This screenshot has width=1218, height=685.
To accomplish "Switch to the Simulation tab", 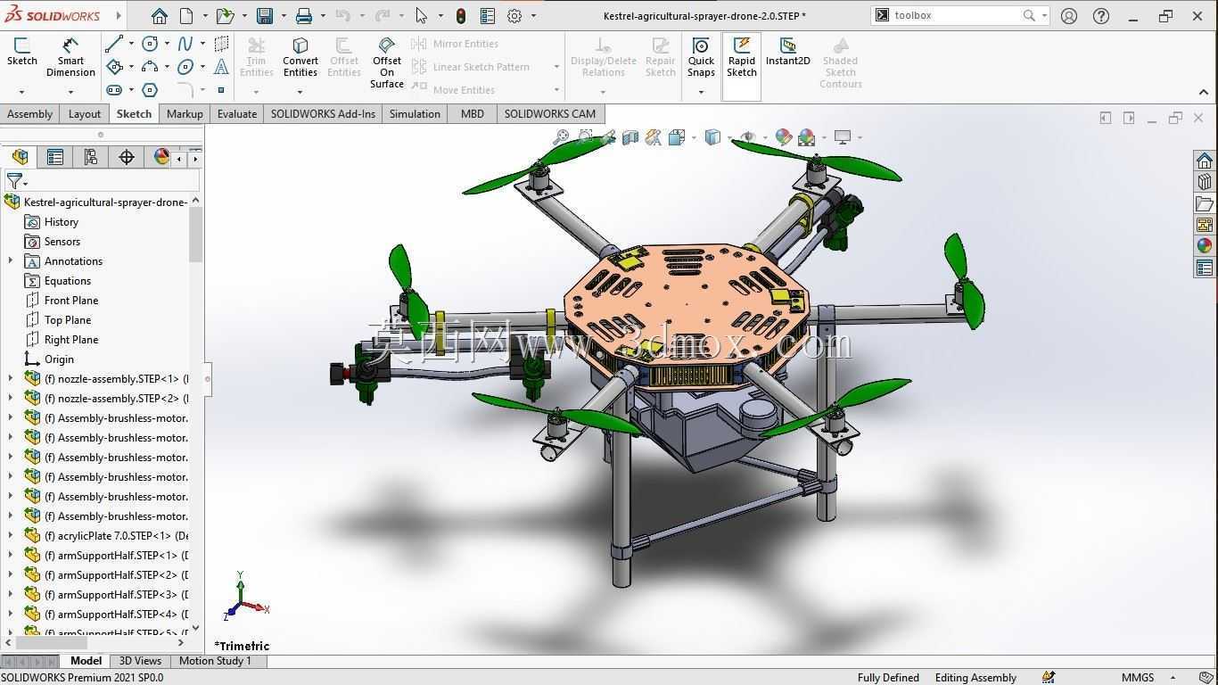I will [415, 114].
